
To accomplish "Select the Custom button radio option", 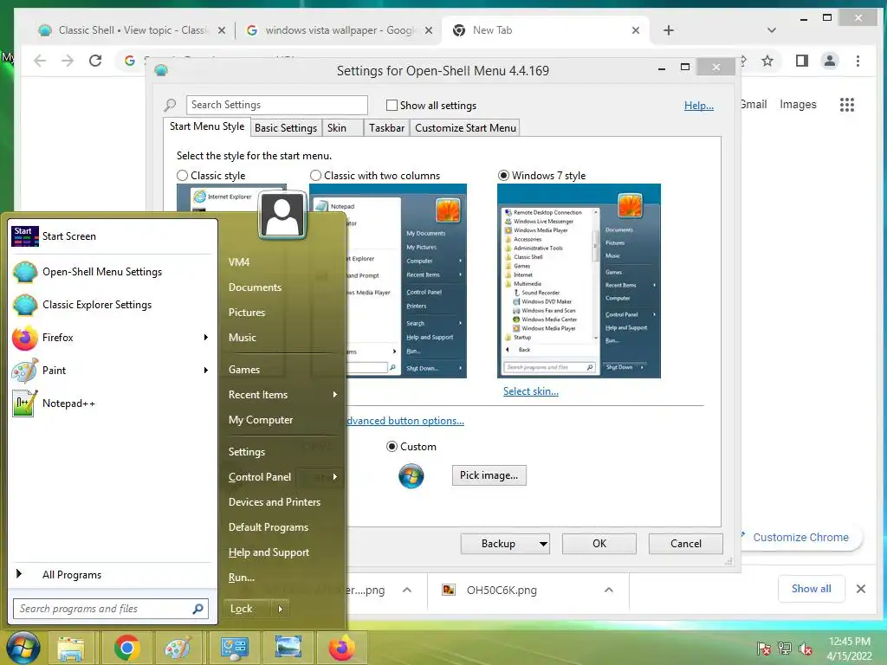I will pyautogui.click(x=392, y=447).
